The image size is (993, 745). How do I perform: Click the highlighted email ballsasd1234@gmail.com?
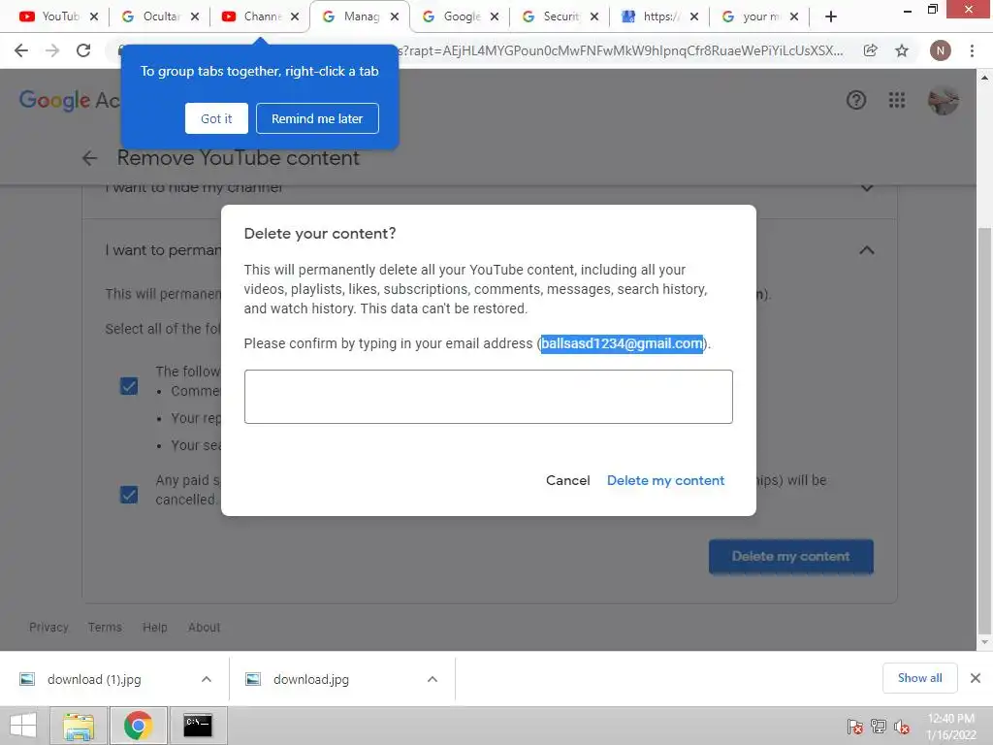(622, 343)
